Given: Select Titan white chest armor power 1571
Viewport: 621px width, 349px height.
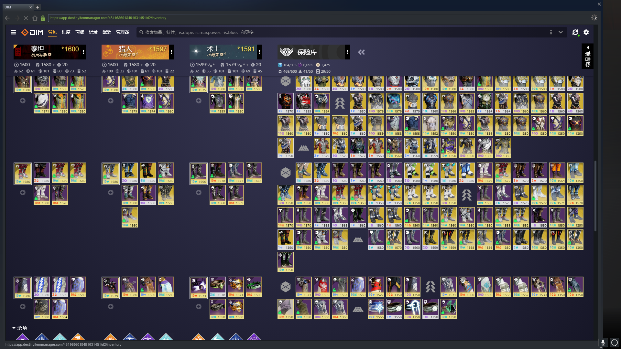Looking at the screenshot, I should point(42,103).
